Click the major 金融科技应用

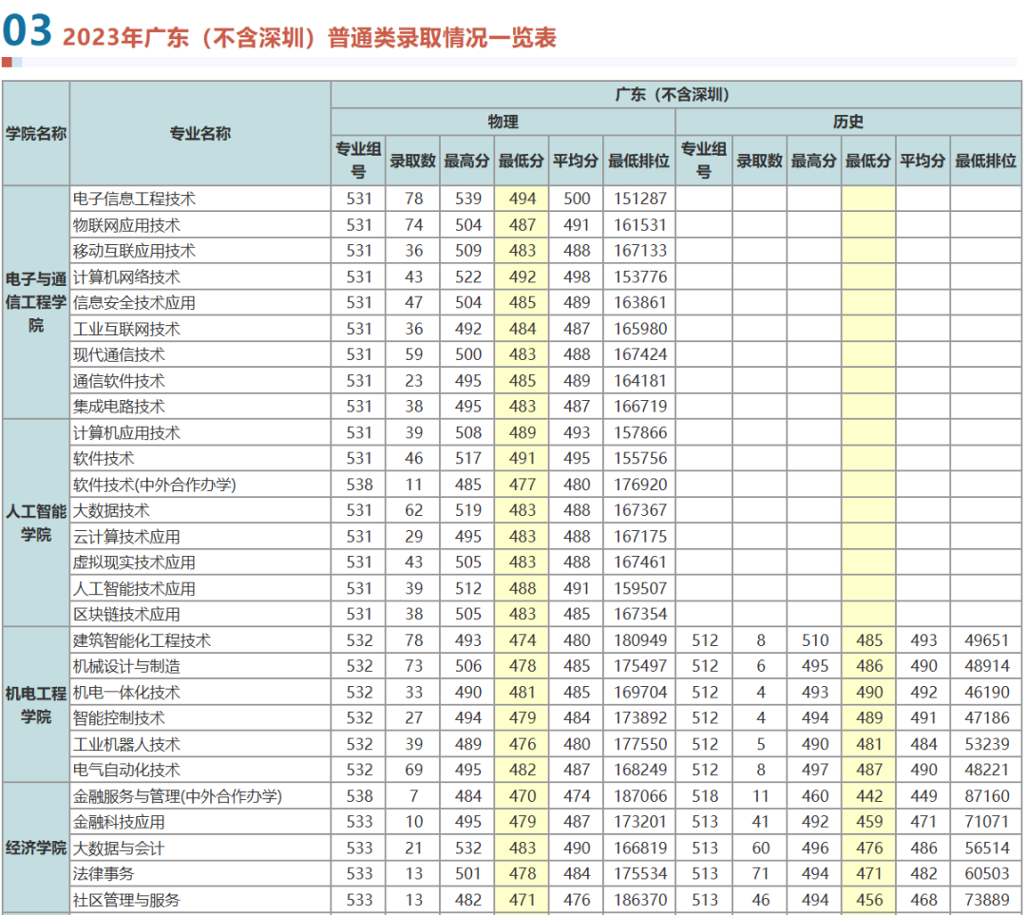coord(119,822)
